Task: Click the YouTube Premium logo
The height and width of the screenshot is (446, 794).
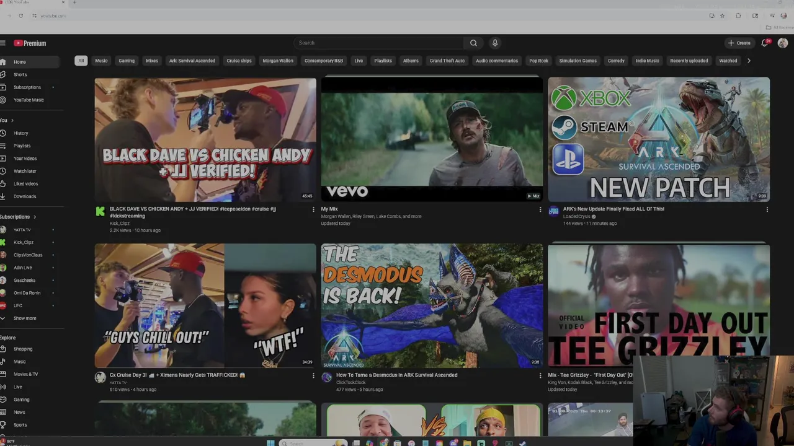Action: click(x=30, y=43)
